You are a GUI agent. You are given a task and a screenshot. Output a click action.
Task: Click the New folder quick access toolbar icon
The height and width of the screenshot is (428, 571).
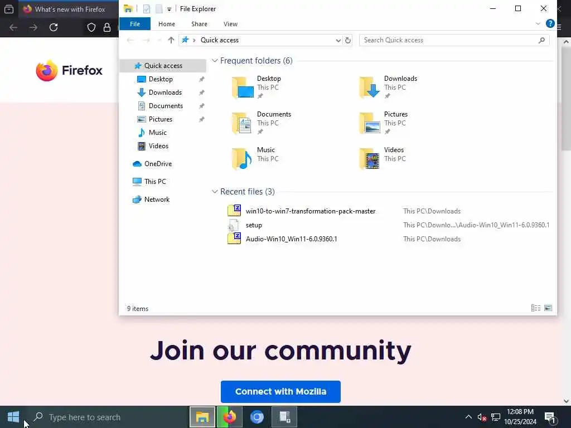[x=159, y=9]
